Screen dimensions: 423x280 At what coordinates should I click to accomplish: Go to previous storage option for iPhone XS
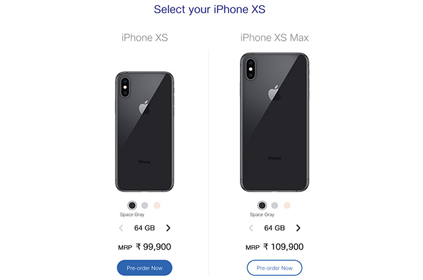coord(121,228)
